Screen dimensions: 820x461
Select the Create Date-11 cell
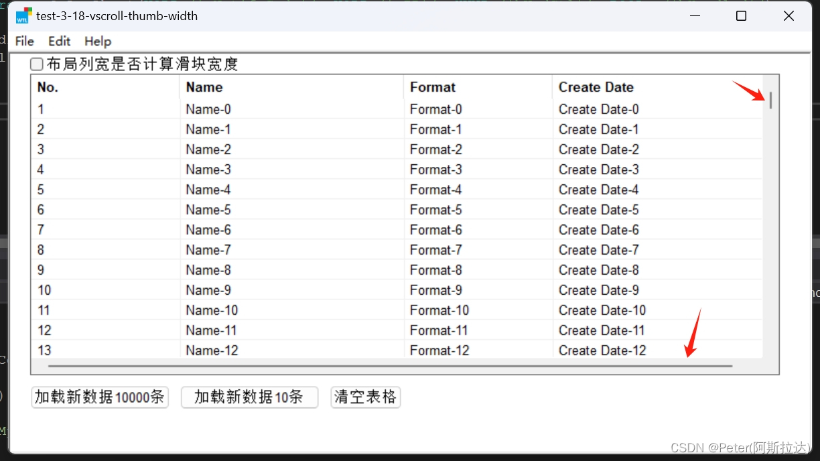[x=658, y=330]
